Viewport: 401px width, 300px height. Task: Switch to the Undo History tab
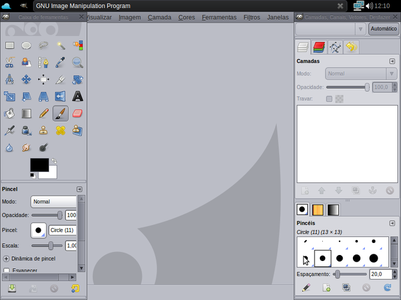coord(351,47)
